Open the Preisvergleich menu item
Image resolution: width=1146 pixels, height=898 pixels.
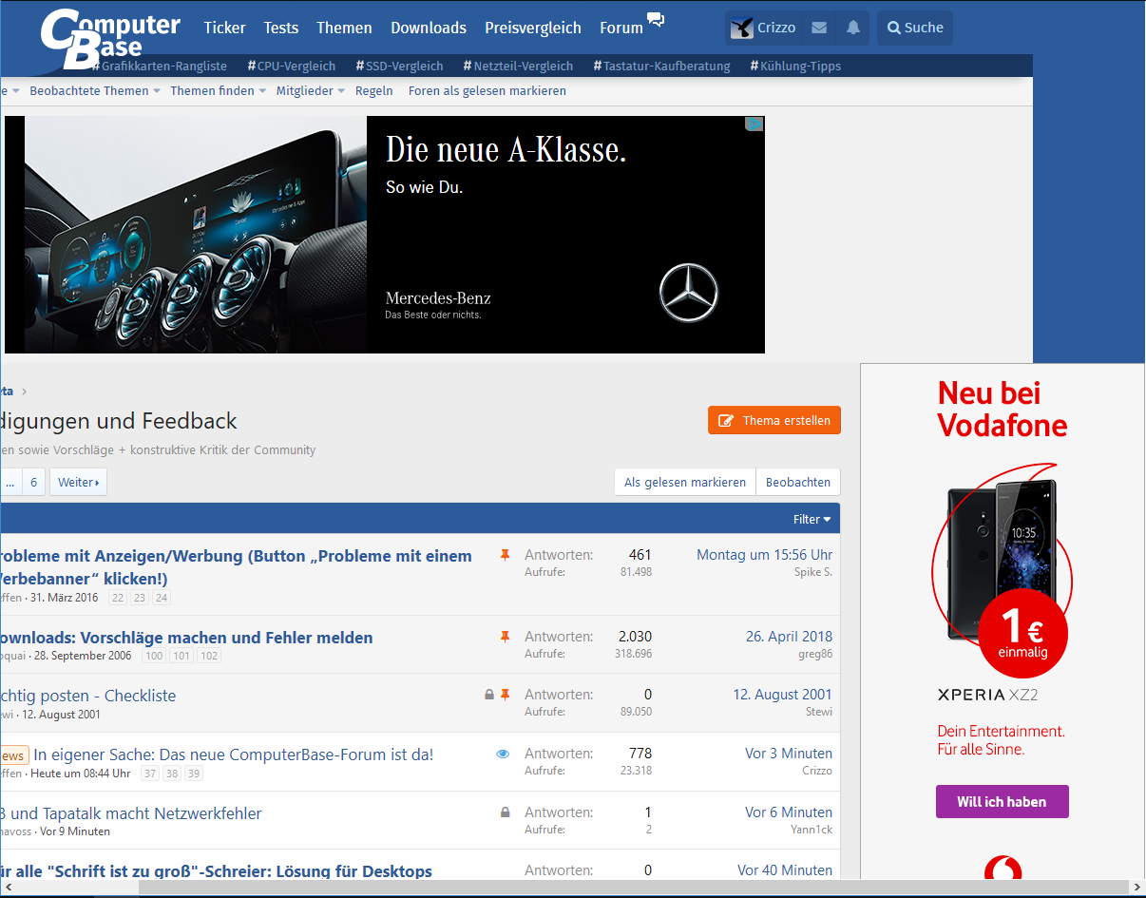point(533,28)
